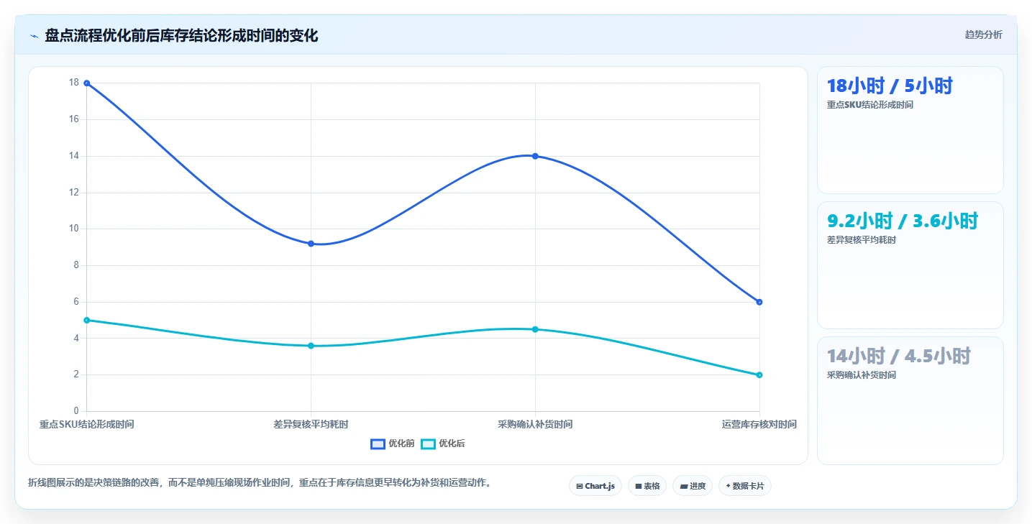
Task: Click the 优化后 data point at 采购确认补货时间
Action: point(535,329)
